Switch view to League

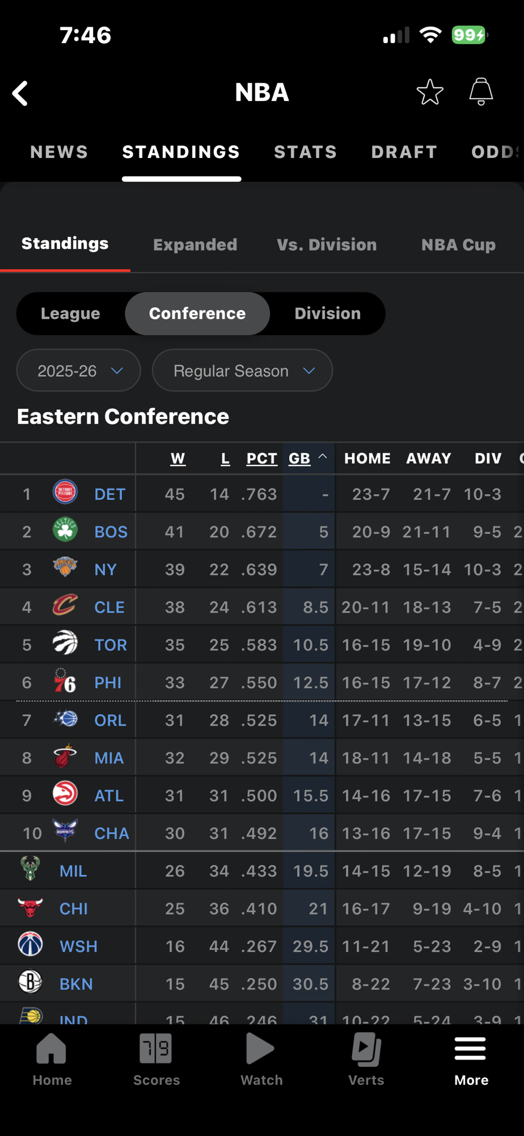click(x=70, y=314)
